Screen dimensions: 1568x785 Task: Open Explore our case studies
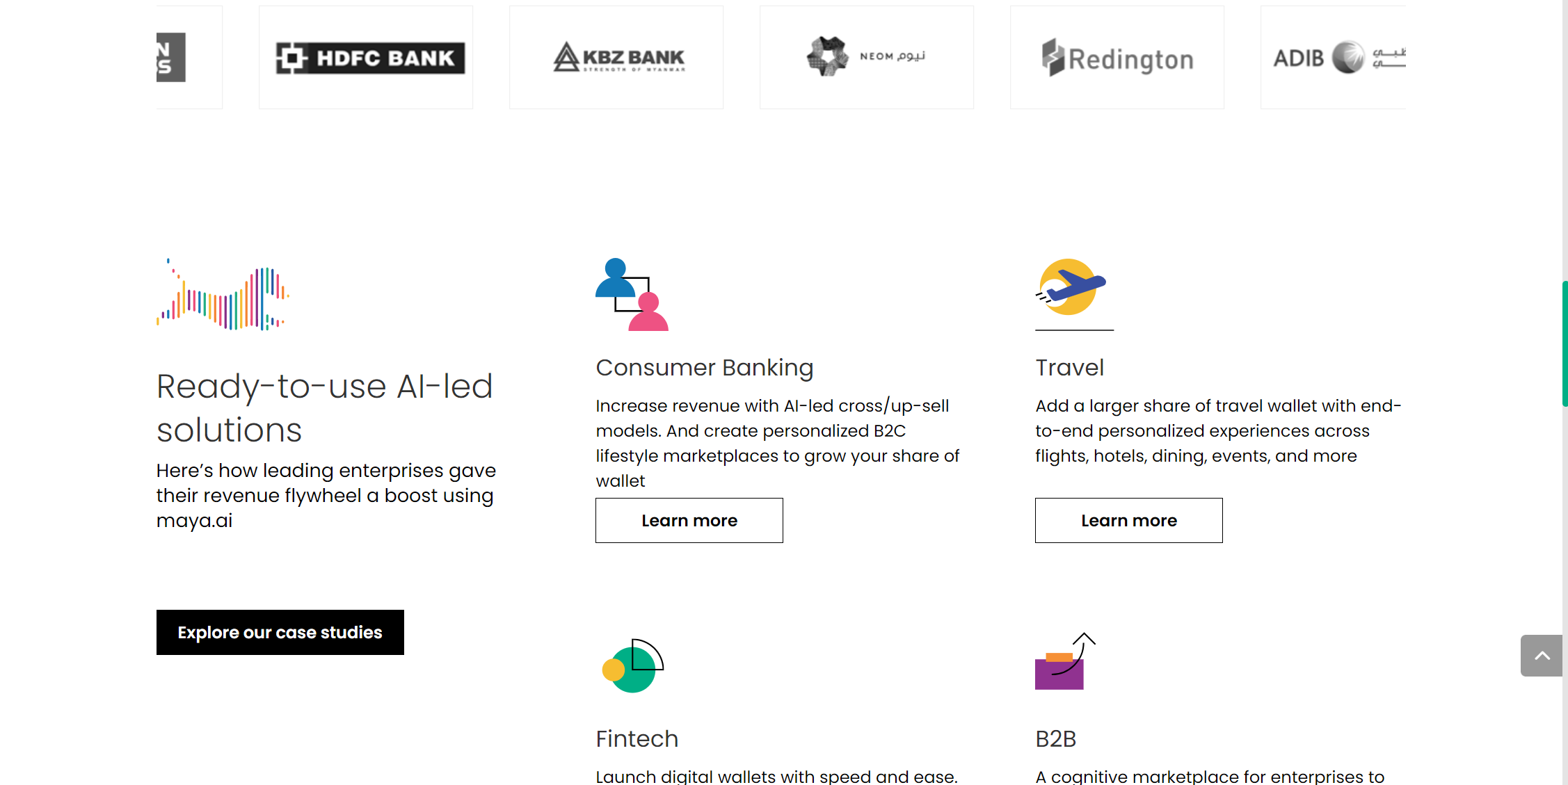coord(280,632)
